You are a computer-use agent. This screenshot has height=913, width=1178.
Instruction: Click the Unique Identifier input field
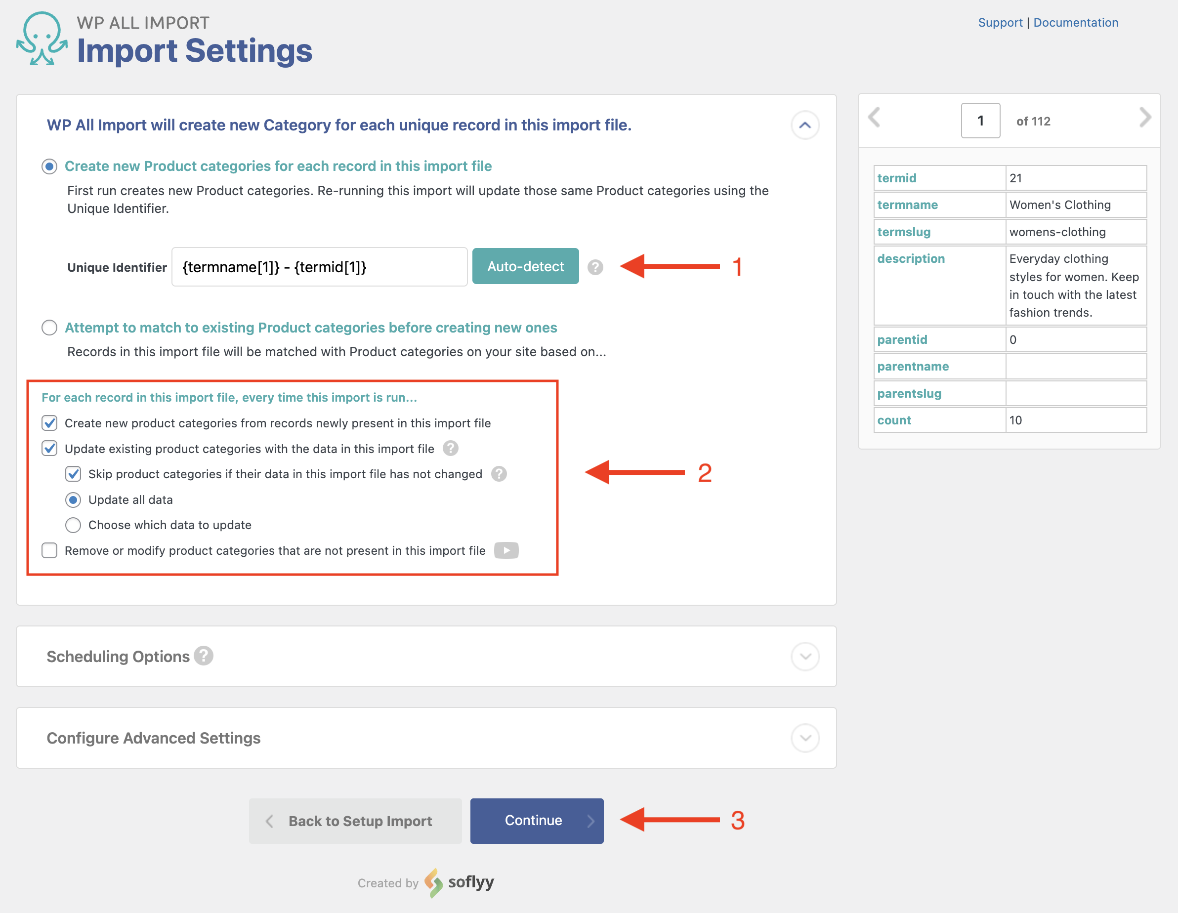[319, 267]
